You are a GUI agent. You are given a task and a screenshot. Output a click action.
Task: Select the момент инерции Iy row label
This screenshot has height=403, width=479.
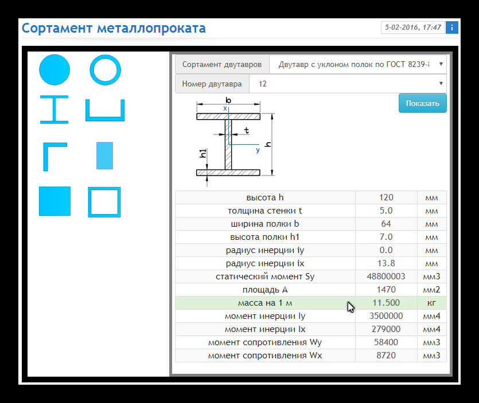[x=265, y=316]
